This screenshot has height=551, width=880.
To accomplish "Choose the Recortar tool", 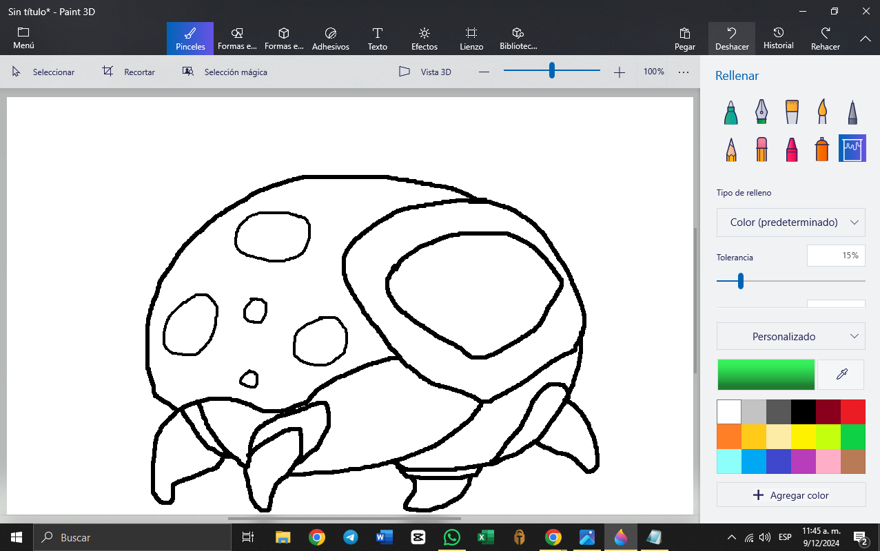I will [x=129, y=72].
